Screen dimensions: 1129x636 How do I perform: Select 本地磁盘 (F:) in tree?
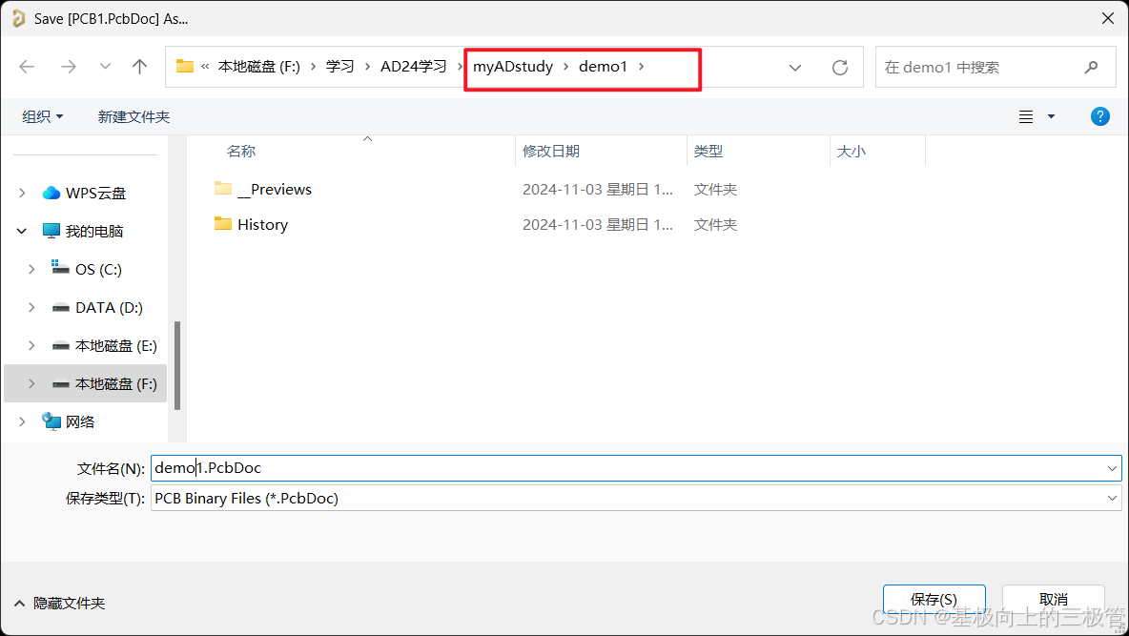click(x=116, y=384)
